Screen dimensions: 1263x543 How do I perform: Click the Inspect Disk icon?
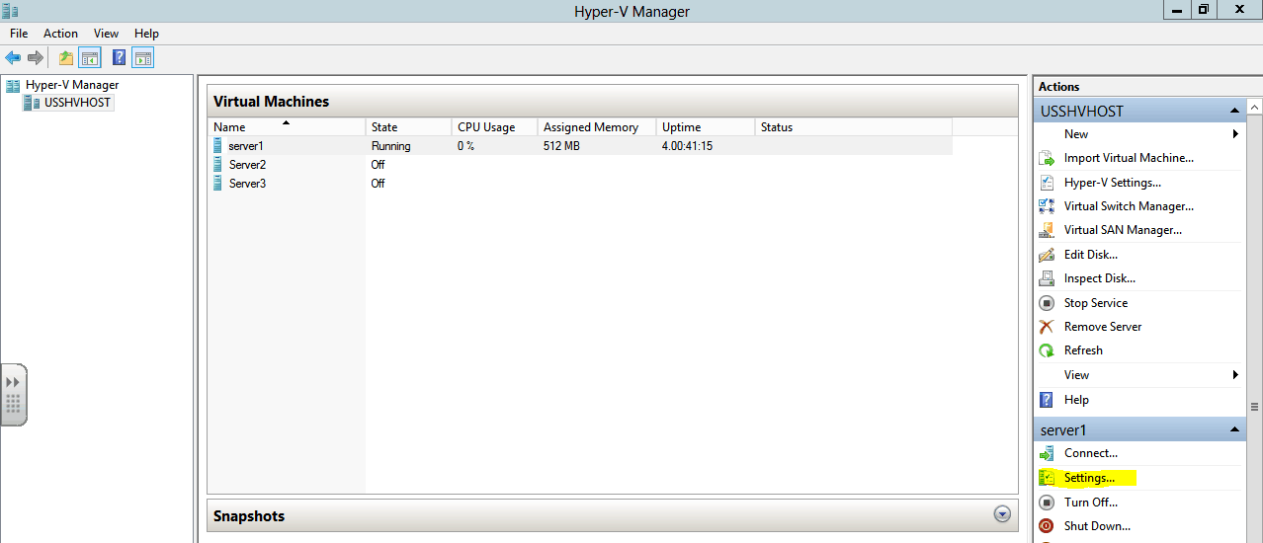1047,278
